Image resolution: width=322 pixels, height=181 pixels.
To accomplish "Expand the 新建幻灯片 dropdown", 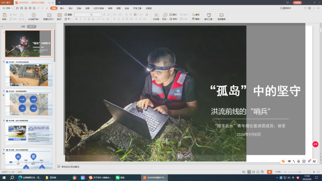I will [x=49, y=19].
